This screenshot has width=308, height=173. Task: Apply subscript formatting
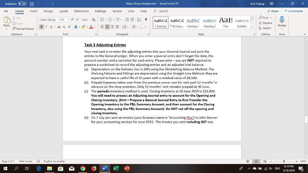(x=64, y=27)
